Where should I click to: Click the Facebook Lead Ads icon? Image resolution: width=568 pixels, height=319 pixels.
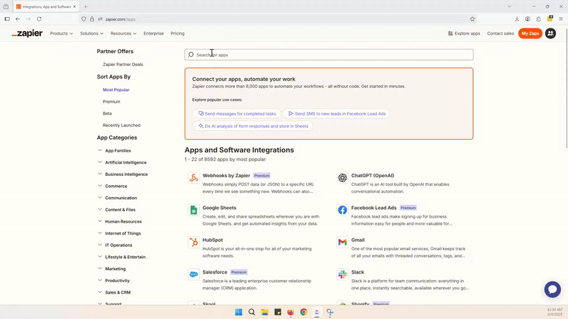[x=342, y=210]
